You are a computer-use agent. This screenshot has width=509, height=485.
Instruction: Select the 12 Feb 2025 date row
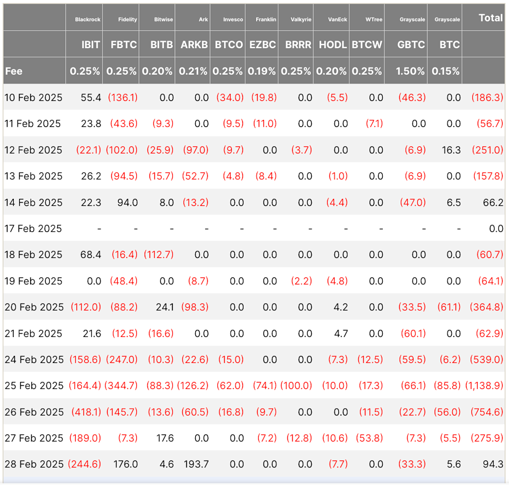(x=254, y=150)
